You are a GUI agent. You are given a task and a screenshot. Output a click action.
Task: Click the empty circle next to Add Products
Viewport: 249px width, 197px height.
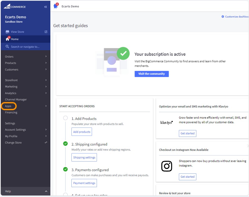click(65, 118)
